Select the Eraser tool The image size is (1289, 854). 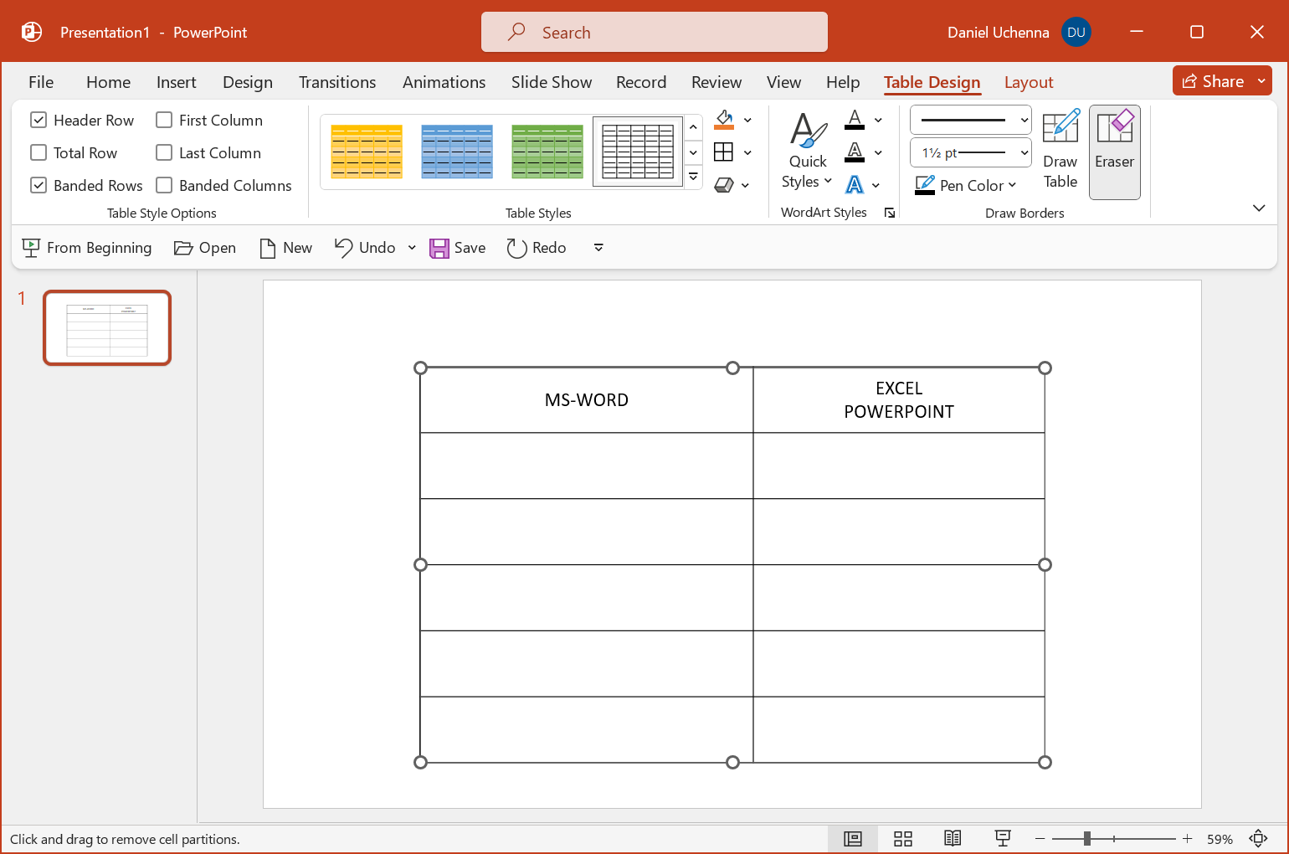tap(1114, 152)
